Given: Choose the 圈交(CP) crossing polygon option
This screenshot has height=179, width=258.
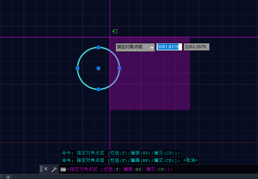Looking at the screenshot, I should point(157,169).
